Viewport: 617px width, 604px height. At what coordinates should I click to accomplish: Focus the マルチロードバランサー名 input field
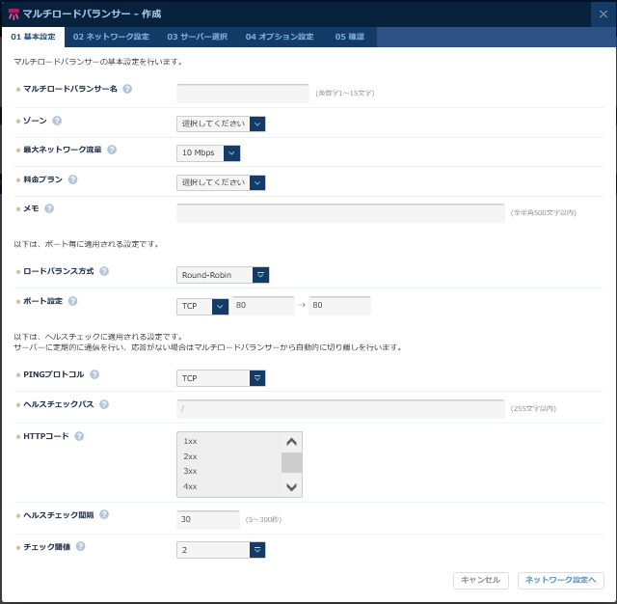pos(243,94)
